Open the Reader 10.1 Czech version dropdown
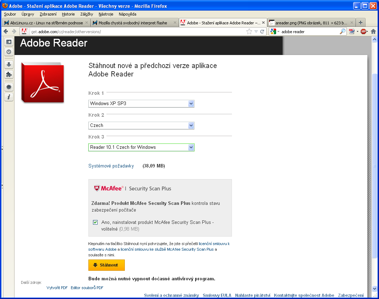Screen dimensions: 379x299 click(141, 147)
